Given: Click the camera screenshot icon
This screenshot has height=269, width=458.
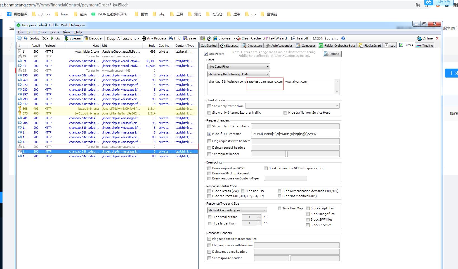Looking at the screenshot, I should point(203,38).
